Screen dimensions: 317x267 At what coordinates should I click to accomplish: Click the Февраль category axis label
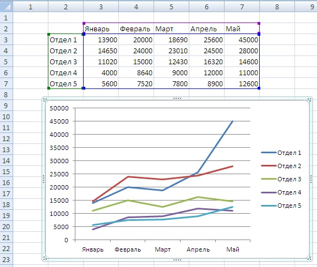point(128,249)
